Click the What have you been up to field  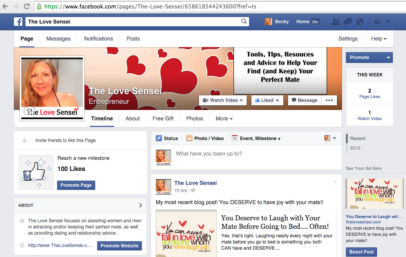pyautogui.click(x=246, y=157)
